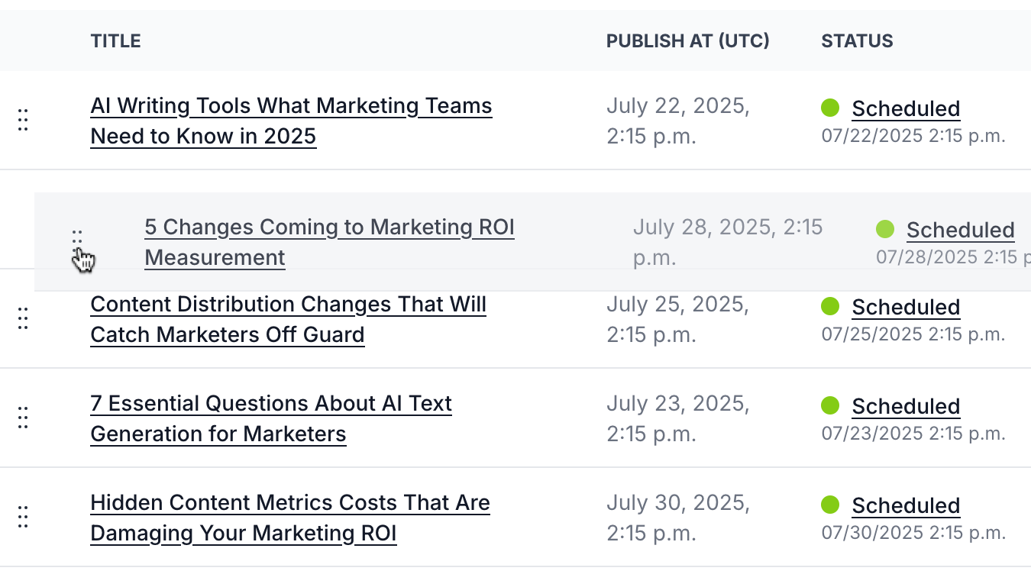Click drag handle for 7 Essential Questions row

click(23, 418)
